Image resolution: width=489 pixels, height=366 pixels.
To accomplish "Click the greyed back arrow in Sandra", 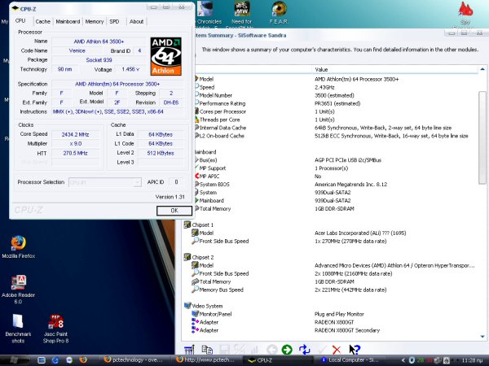I will [272, 350].
